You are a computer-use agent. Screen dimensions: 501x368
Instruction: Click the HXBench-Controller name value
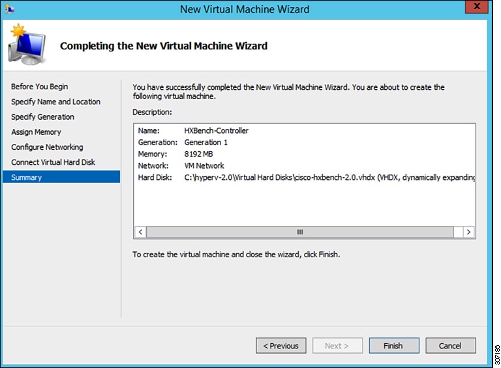click(x=216, y=130)
